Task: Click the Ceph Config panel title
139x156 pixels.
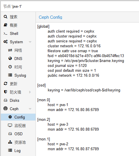Action: point(51,17)
